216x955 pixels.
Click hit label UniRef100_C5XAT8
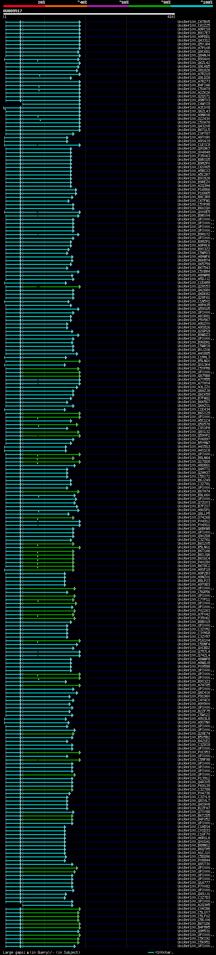pos(194,122)
